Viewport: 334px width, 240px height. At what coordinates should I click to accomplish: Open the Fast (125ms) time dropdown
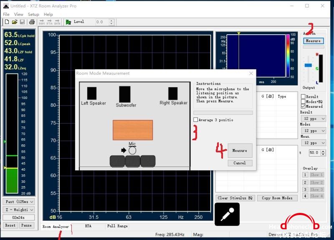click(x=19, y=202)
